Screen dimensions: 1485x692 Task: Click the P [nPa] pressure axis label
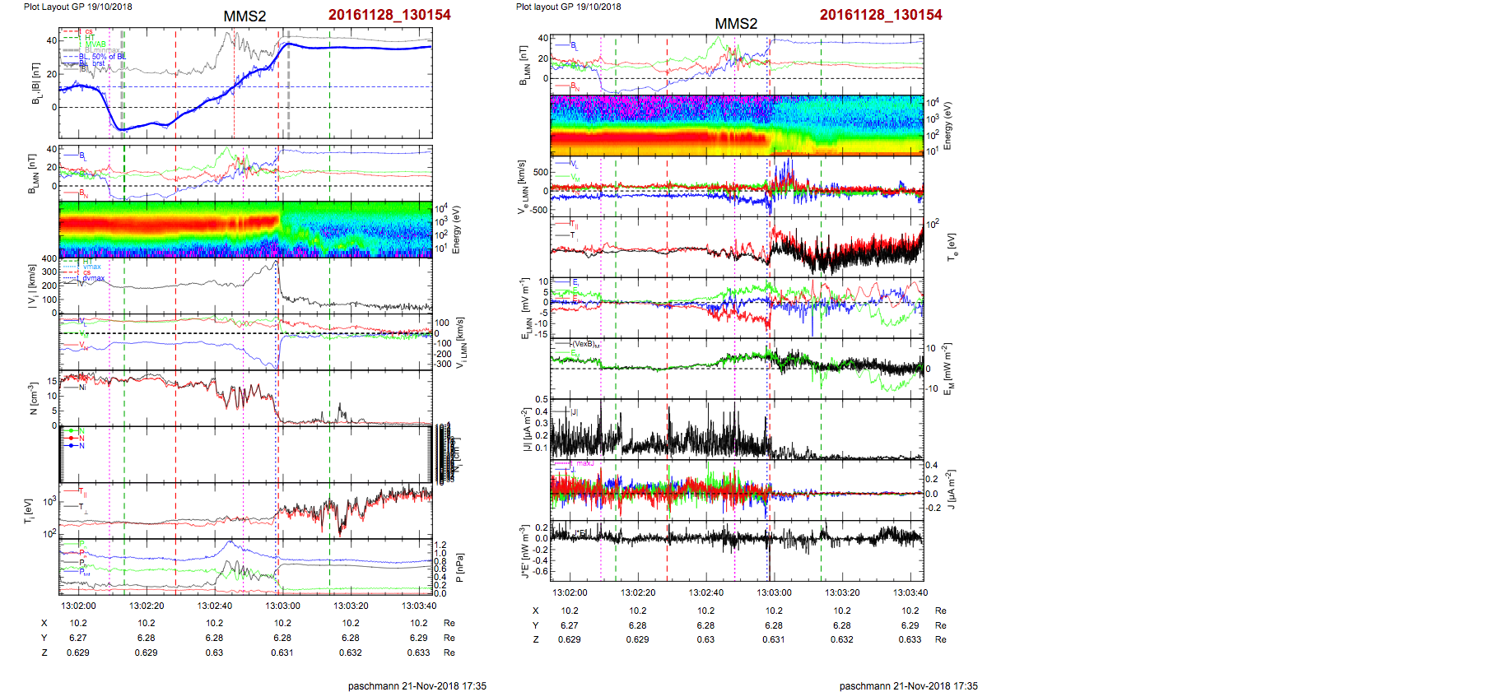[459, 568]
